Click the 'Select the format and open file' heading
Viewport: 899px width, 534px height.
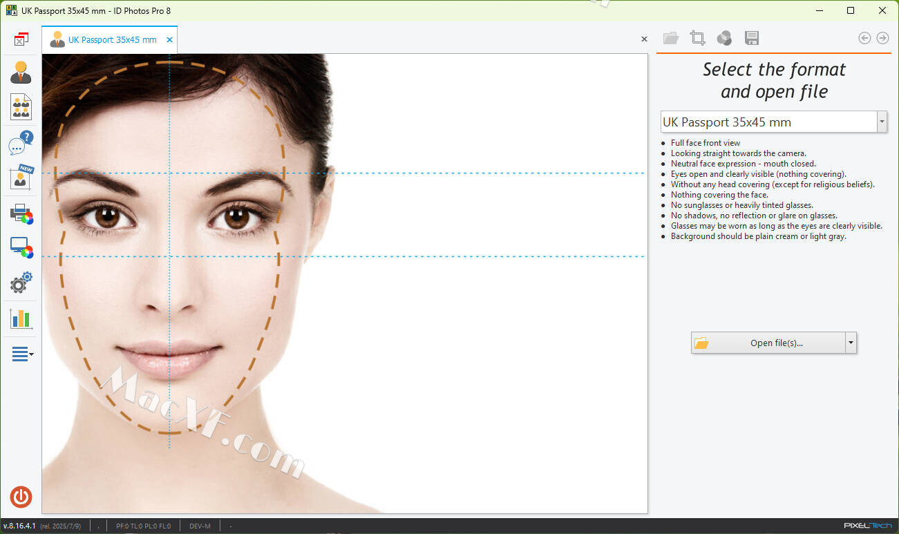pos(774,80)
